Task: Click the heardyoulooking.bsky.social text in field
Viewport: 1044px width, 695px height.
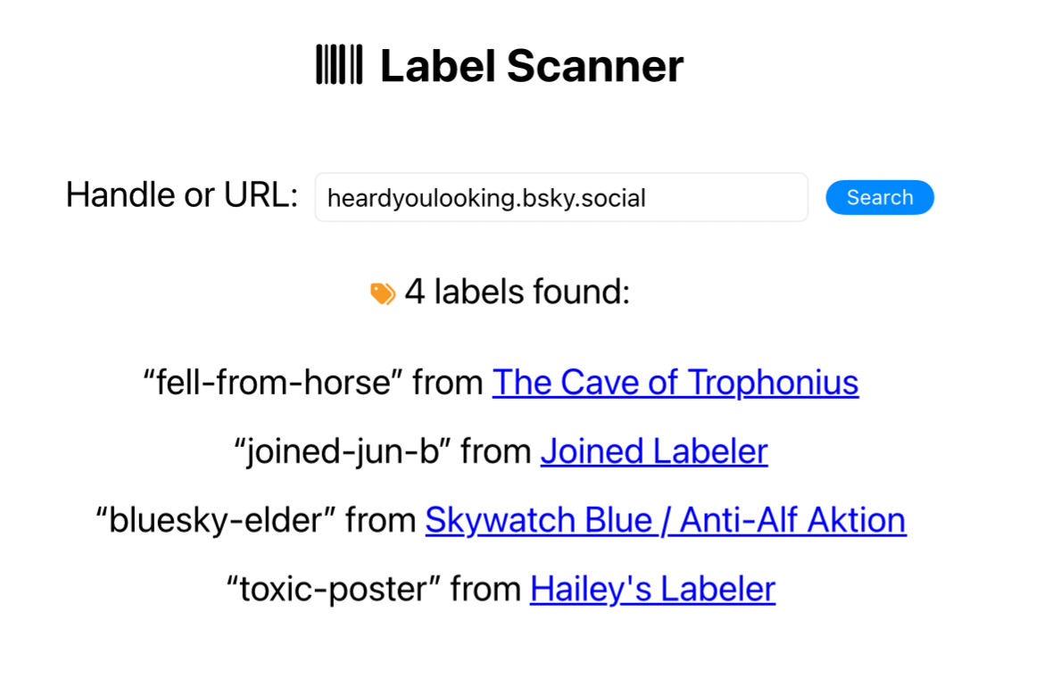Action: (486, 198)
